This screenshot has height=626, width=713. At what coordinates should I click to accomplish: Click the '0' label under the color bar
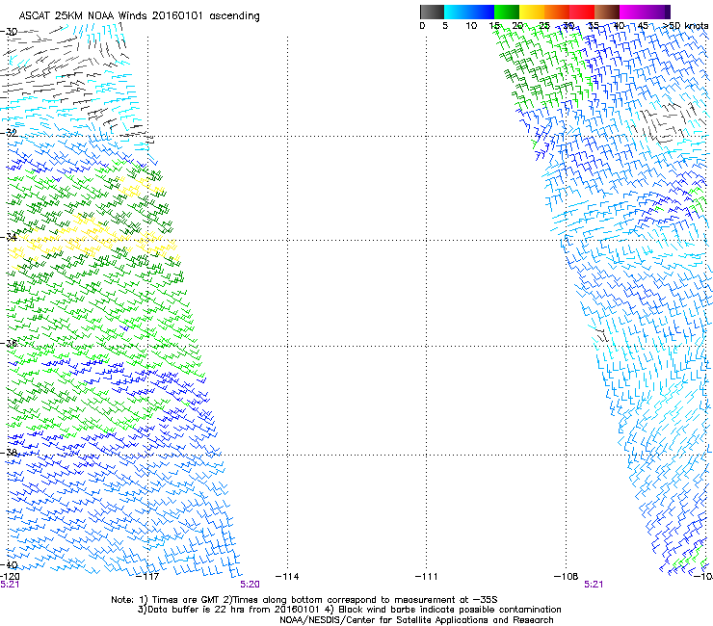(422, 26)
